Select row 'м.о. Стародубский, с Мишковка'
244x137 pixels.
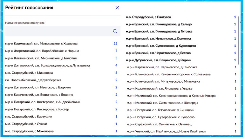(x=61, y=73)
